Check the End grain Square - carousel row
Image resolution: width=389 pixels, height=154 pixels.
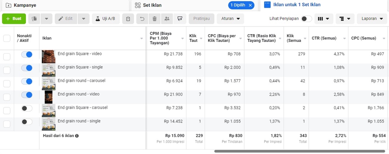click(7, 110)
